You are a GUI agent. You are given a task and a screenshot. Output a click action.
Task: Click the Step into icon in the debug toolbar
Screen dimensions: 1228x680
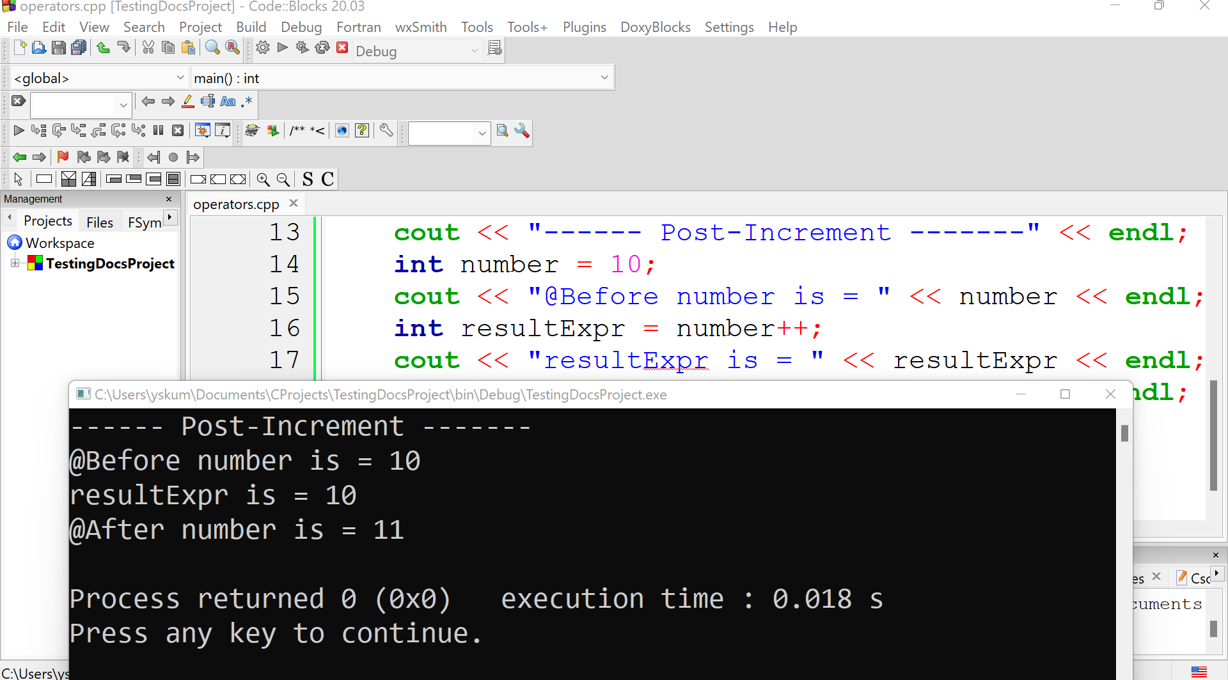(x=79, y=130)
